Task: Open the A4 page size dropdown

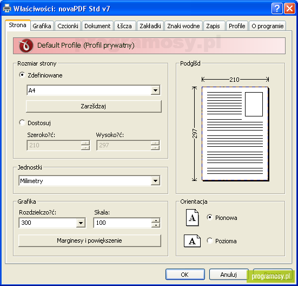Action: [x=155, y=90]
